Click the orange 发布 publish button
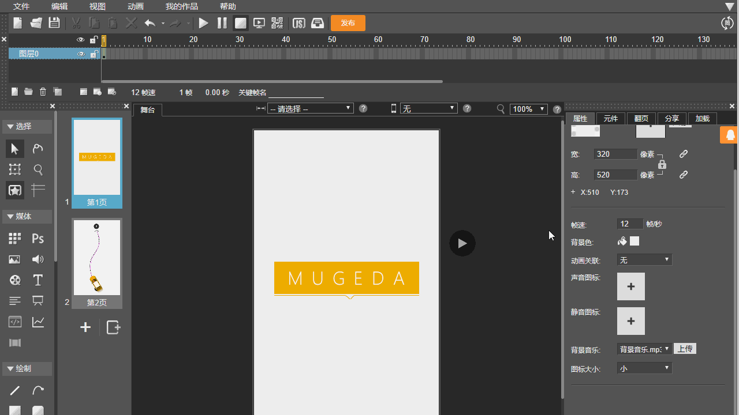The image size is (739, 415). pyautogui.click(x=348, y=23)
